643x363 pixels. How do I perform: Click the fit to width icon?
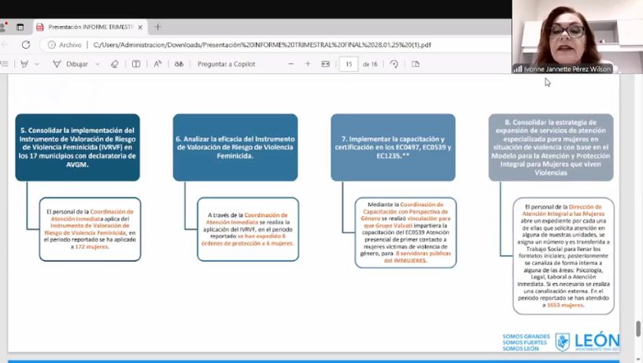tap(326, 64)
